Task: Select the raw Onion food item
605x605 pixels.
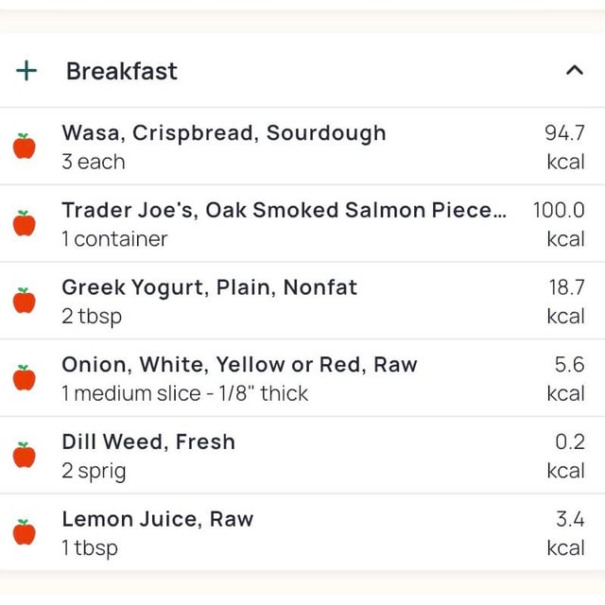Action: (239, 365)
